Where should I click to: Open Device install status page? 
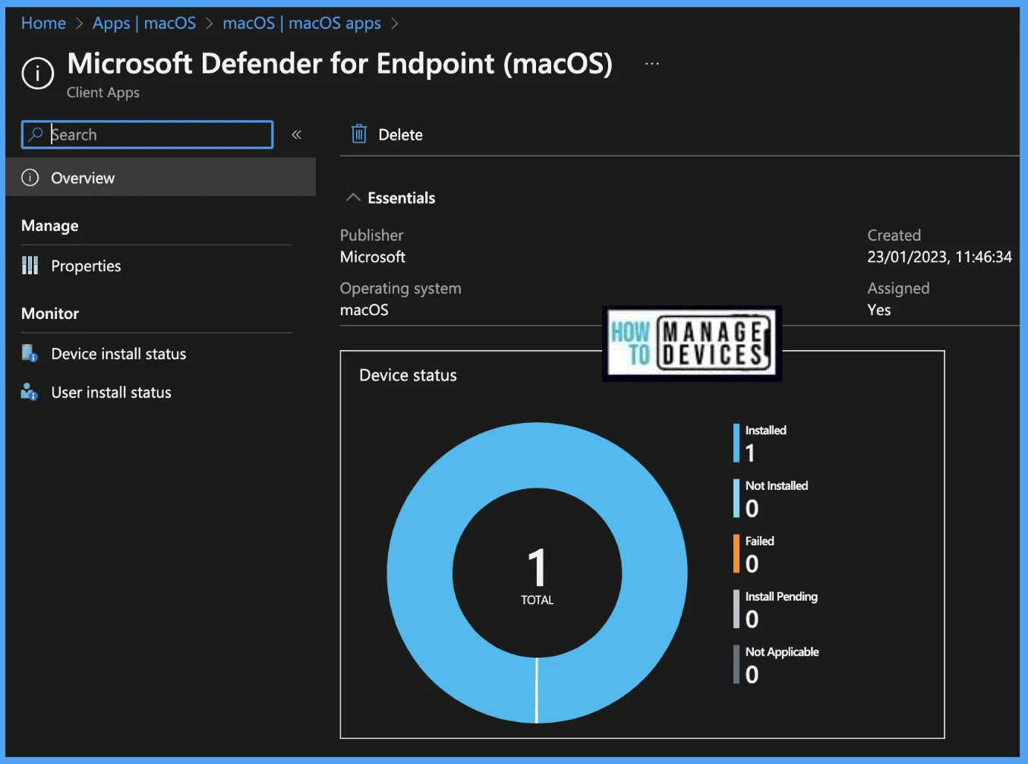point(118,354)
